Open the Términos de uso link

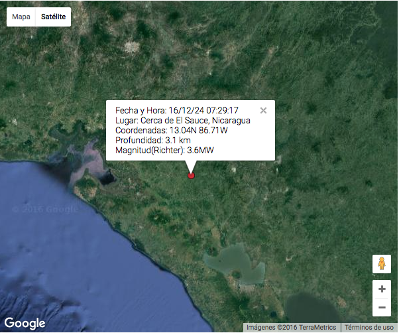(x=369, y=328)
